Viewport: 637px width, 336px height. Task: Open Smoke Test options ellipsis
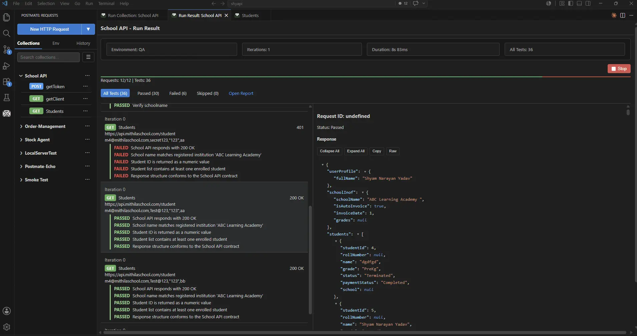[87, 179]
